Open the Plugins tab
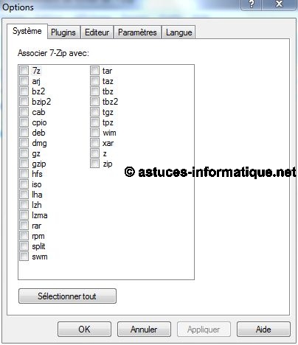 point(63,32)
